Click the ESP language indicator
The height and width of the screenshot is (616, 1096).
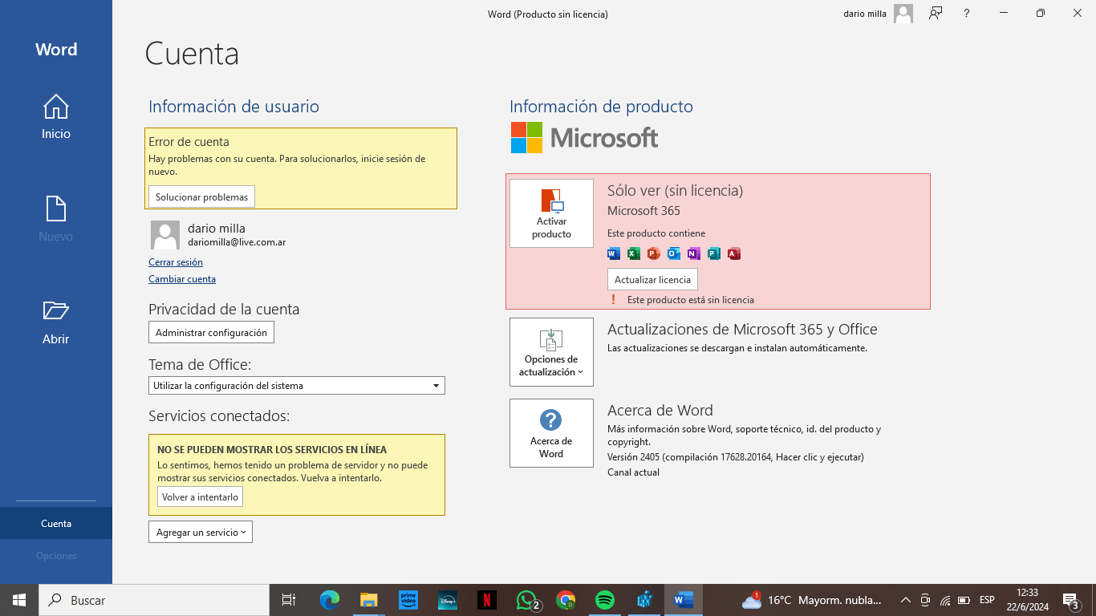987,600
